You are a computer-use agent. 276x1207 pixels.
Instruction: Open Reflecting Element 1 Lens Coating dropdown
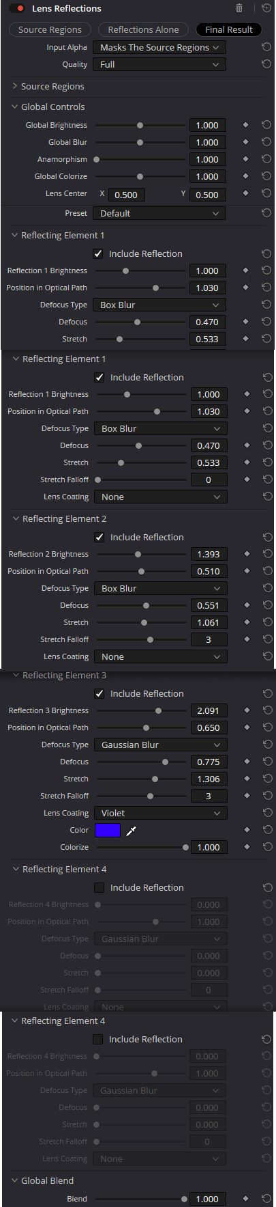161,497
